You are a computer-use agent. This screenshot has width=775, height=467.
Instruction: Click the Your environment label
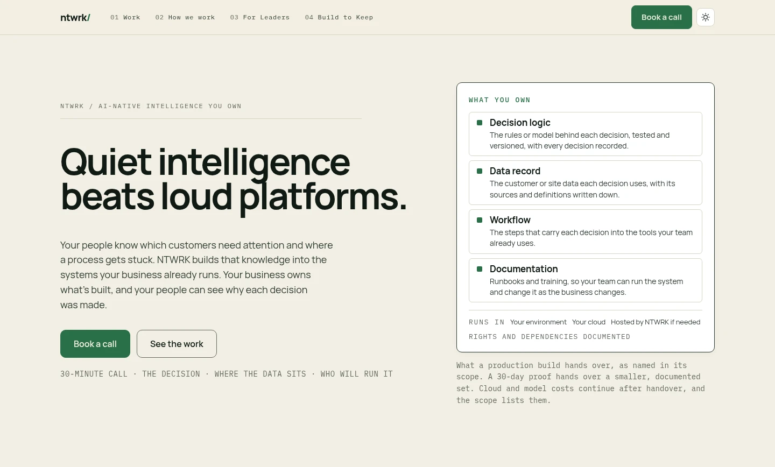(x=538, y=322)
